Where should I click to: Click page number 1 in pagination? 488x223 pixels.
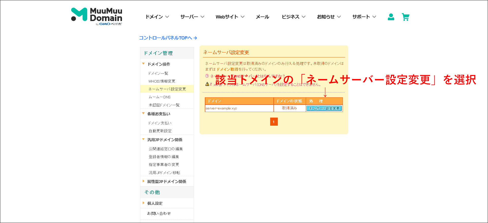(x=274, y=122)
